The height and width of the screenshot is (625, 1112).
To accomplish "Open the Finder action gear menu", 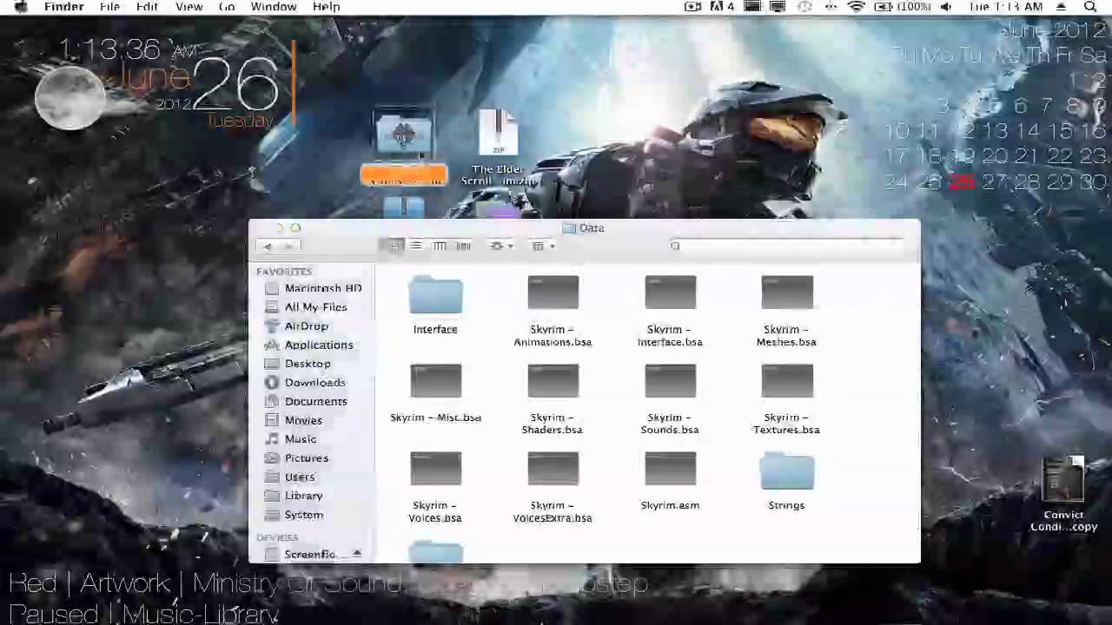I will [x=501, y=246].
